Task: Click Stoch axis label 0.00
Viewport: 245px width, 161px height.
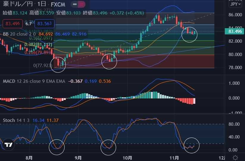Action: point(233,150)
